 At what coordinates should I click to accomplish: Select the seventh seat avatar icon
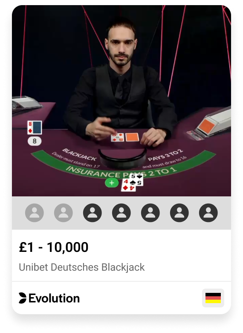coord(208,213)
